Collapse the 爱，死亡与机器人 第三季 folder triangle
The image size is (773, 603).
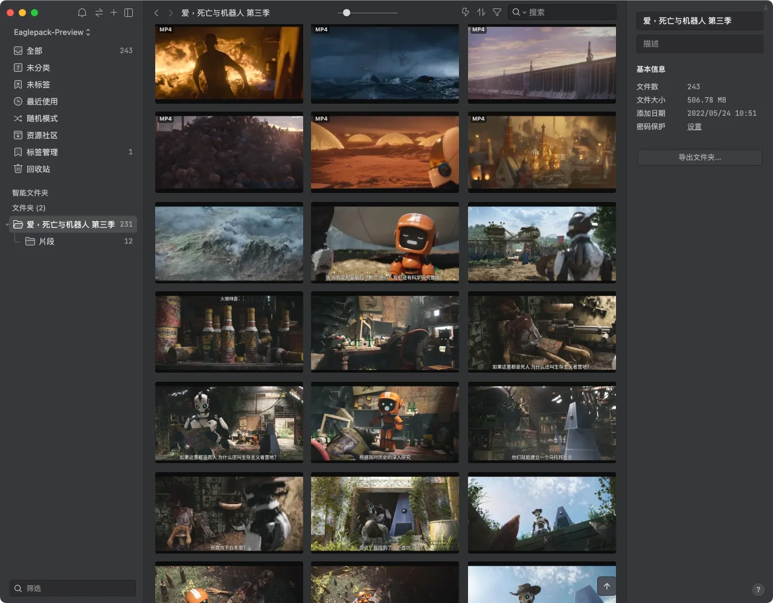point(7,225)
